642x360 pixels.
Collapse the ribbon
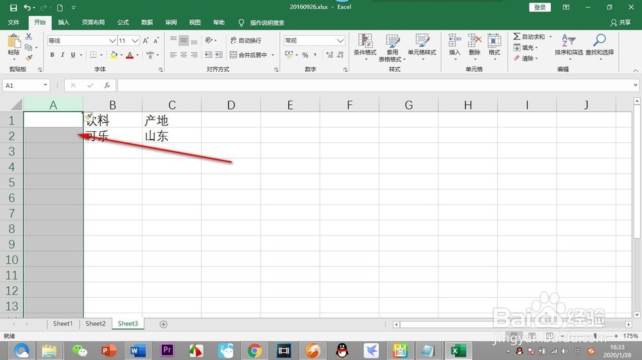pos(636,70)
